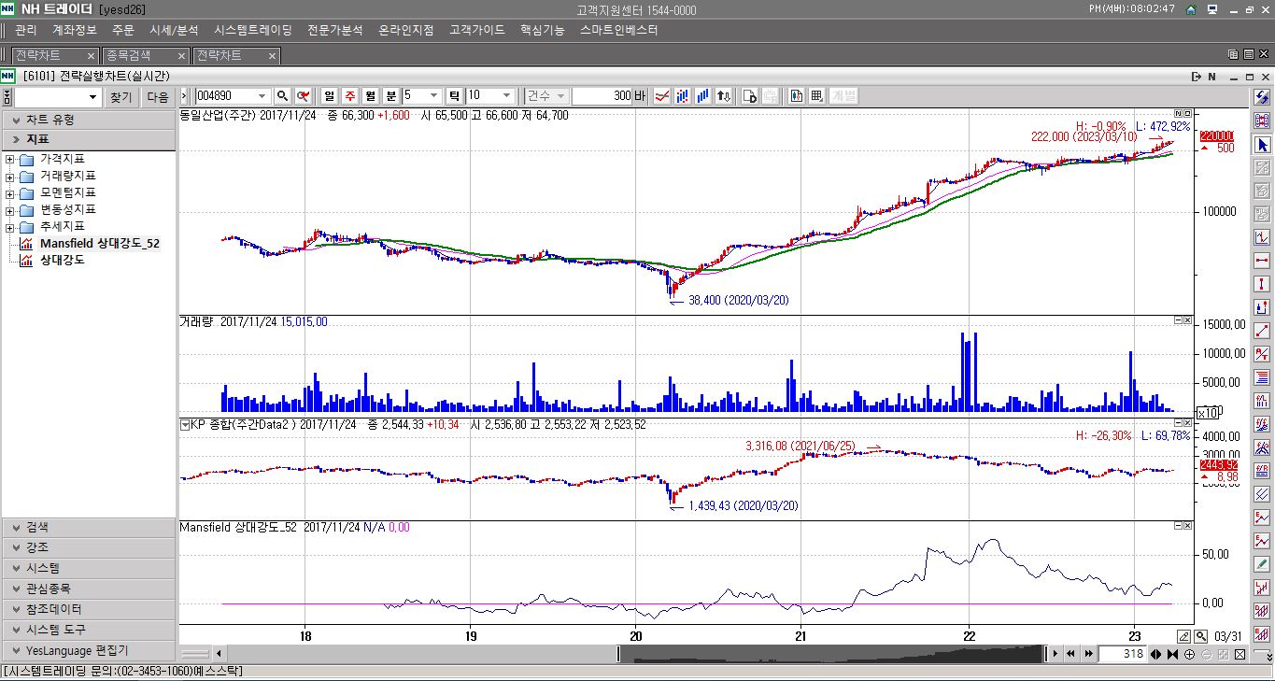
Task: Select the arrow pointer tool in right toolbar
Action: tap(1262, 145)
